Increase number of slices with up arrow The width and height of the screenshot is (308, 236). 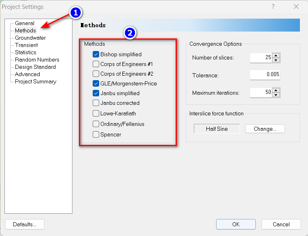276,55
